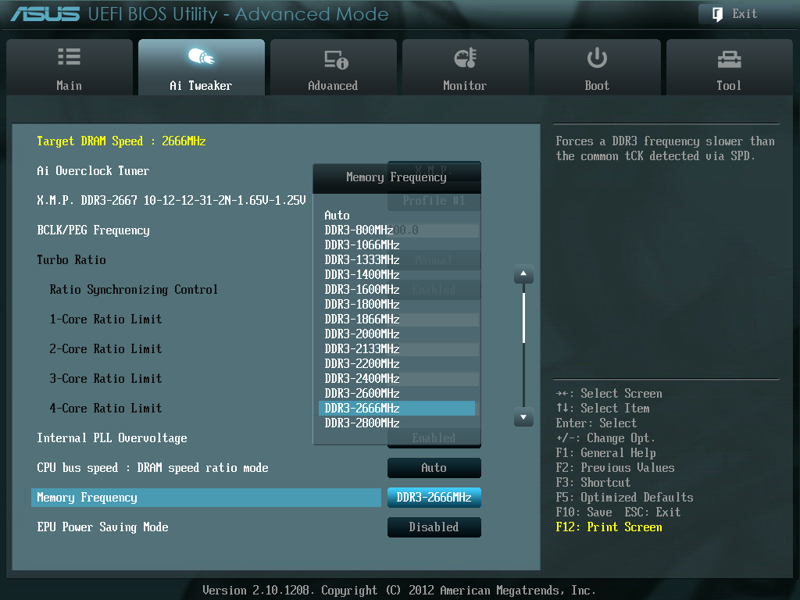Switch to the Ai Tweaker tab
Screen dimensions: 800x600
202,67
